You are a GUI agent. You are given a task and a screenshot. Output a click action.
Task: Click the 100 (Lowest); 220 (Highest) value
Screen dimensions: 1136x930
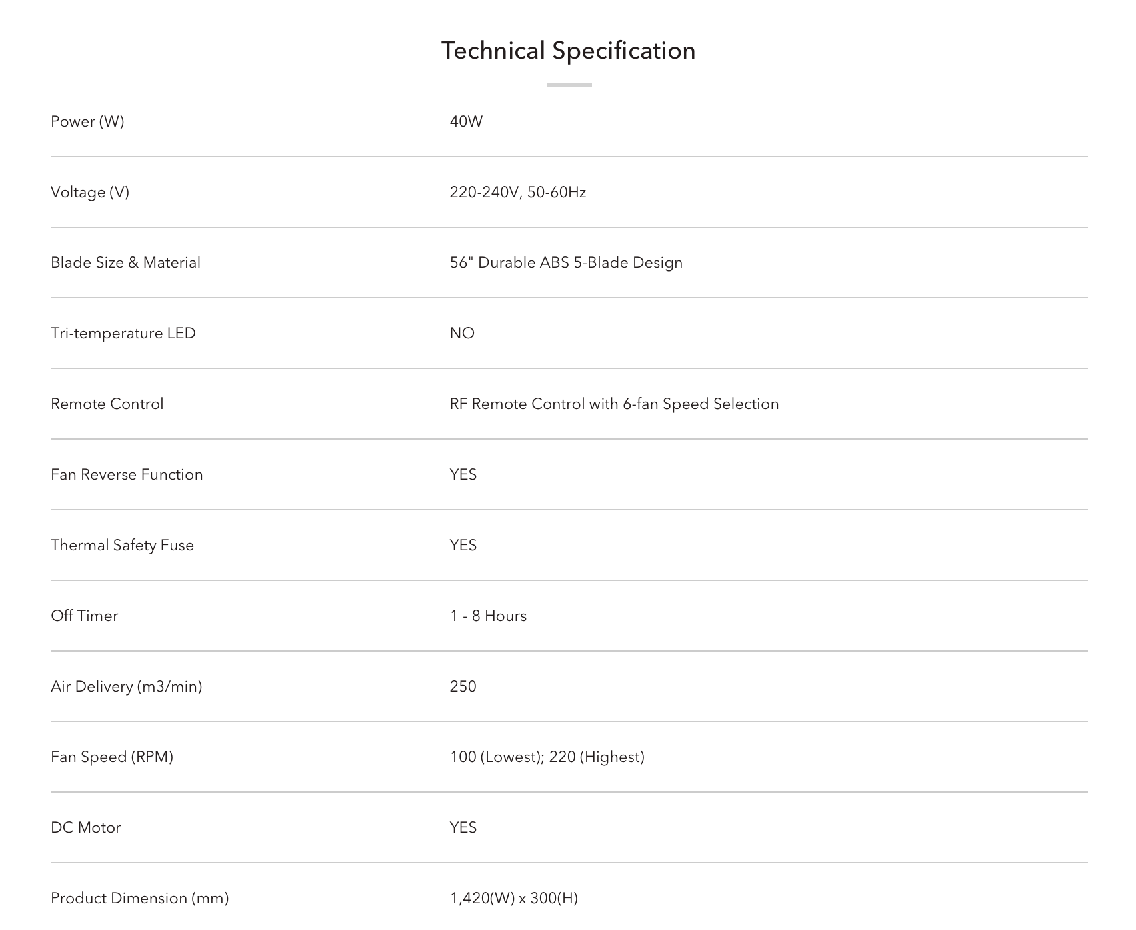pos(547,757)
